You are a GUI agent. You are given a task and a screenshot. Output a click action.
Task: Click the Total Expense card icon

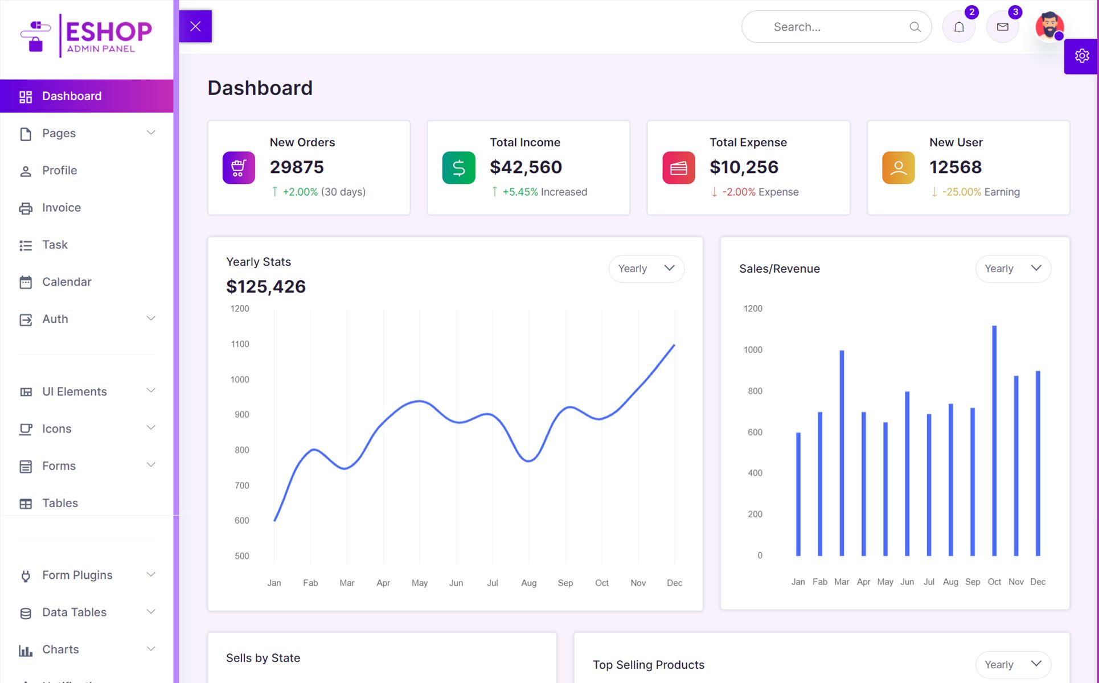[678, 167]
